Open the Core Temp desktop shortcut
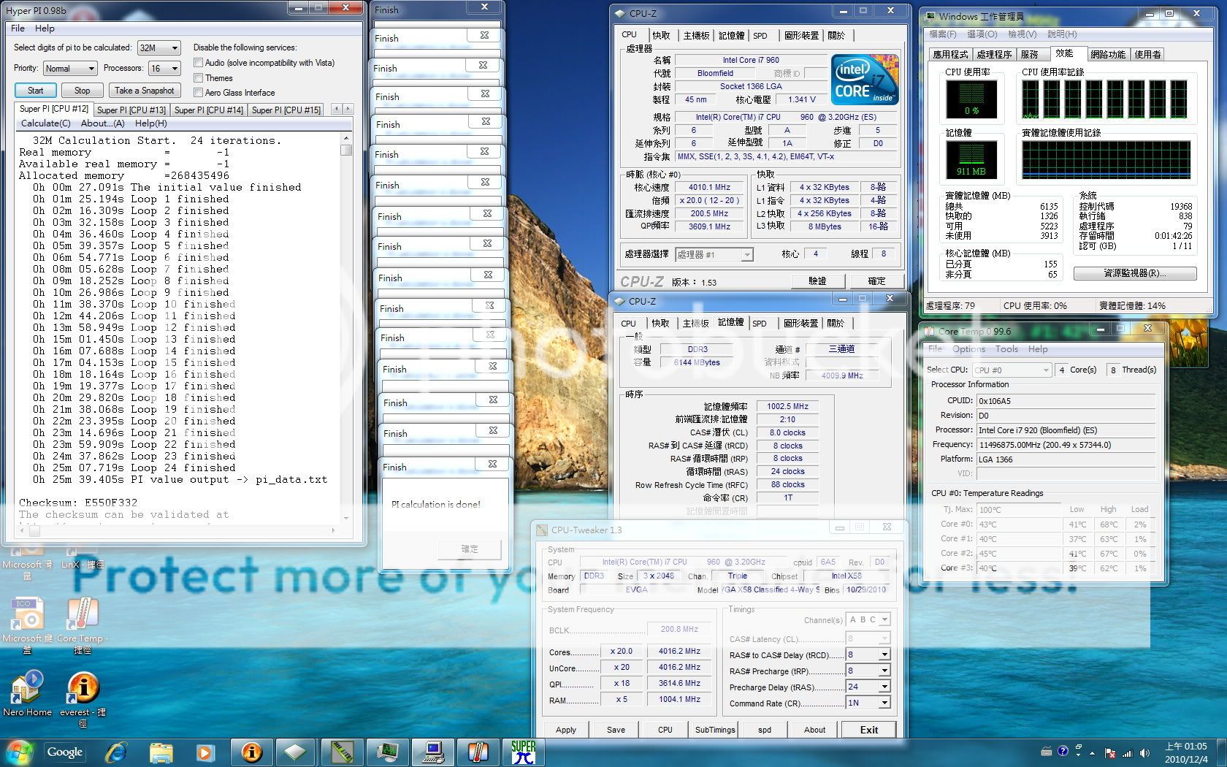1227x767 pixels. click(x=82, y=627)
